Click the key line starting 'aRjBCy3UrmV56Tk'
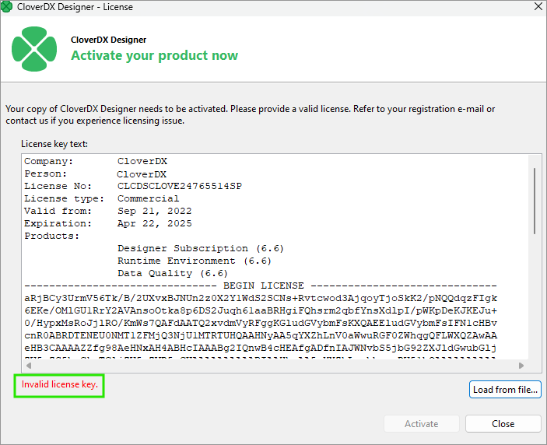547x445 pixels. point(261,299)
